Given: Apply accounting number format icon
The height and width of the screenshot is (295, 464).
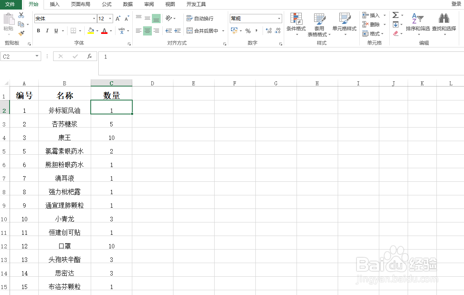Looking at the screenshot, I should coord(234,30).
